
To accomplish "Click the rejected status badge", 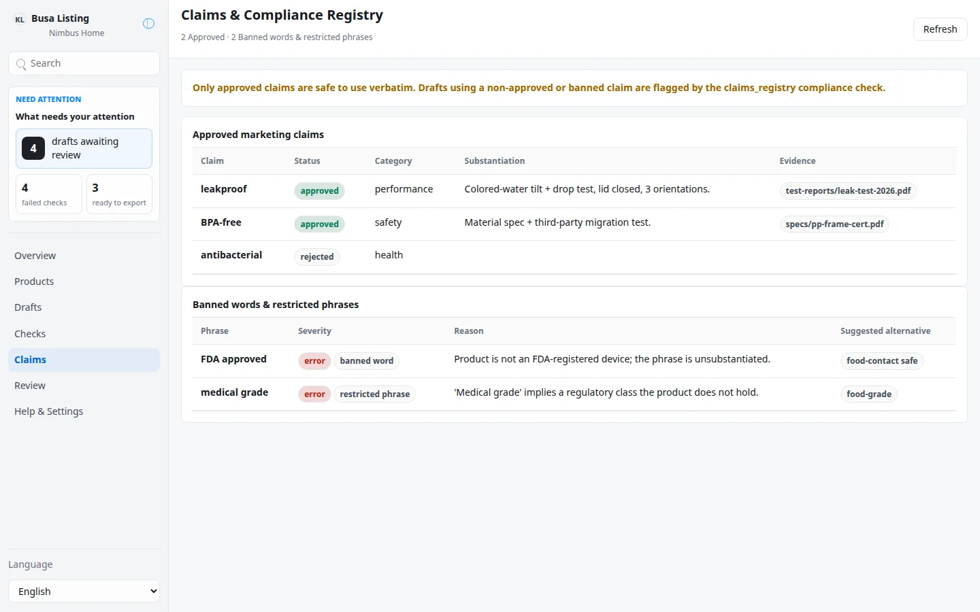I will (317, 257).
